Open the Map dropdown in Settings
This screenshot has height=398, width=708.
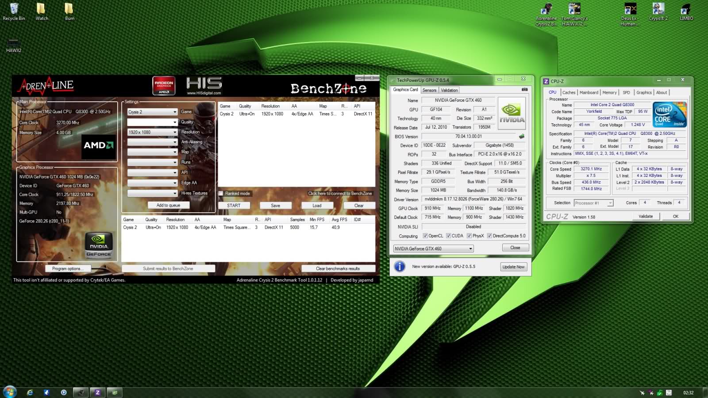tap(153, 152)
